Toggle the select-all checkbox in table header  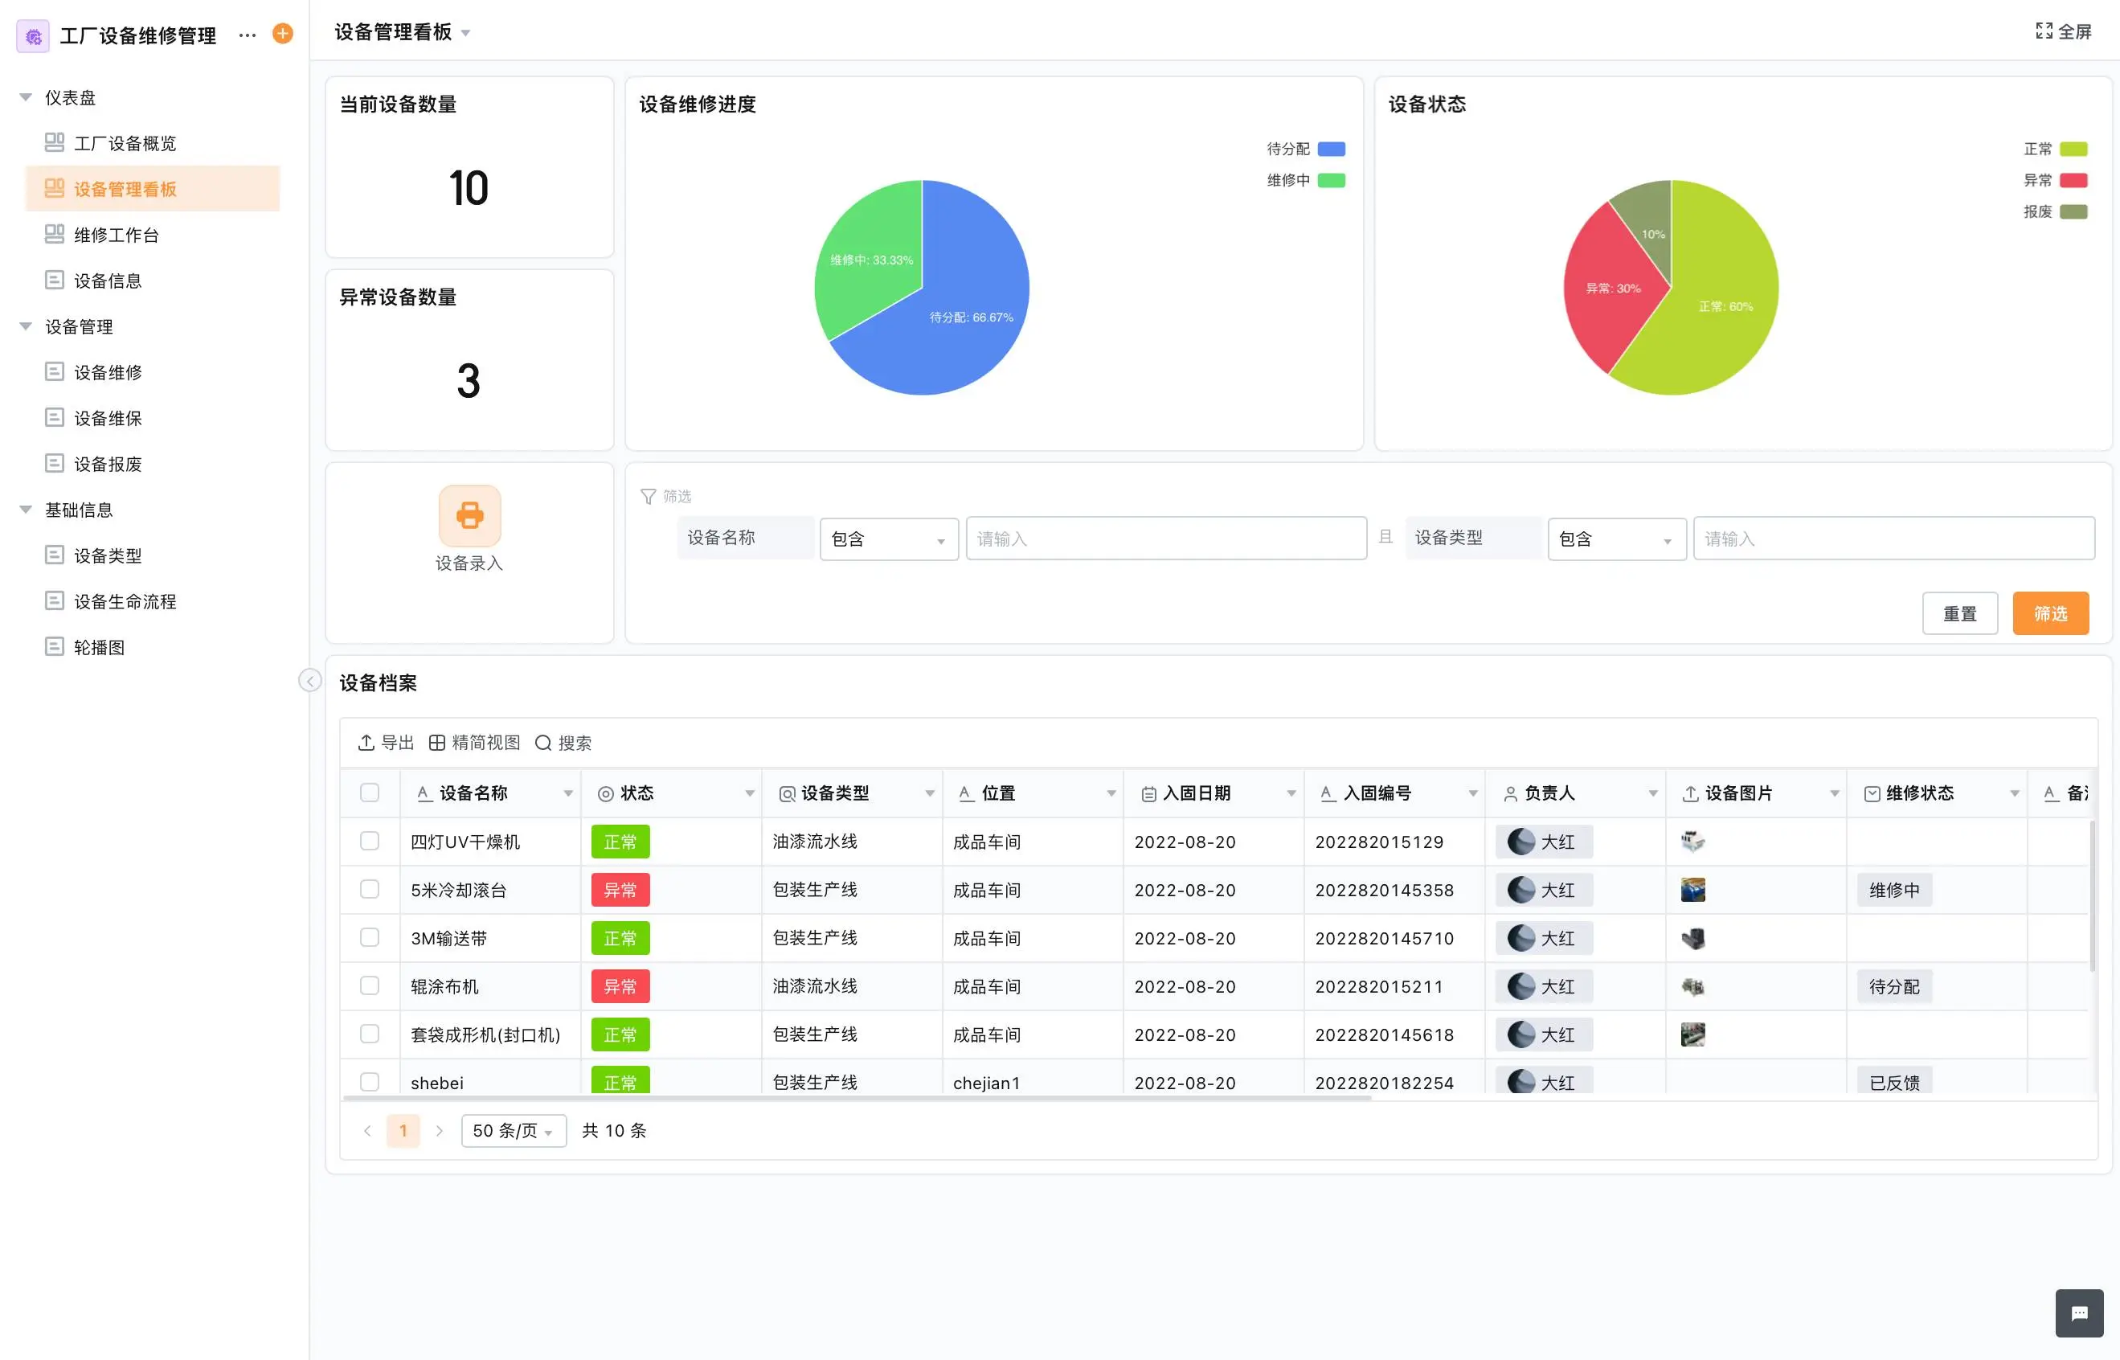pyautogui.click(x=370, y=793)
